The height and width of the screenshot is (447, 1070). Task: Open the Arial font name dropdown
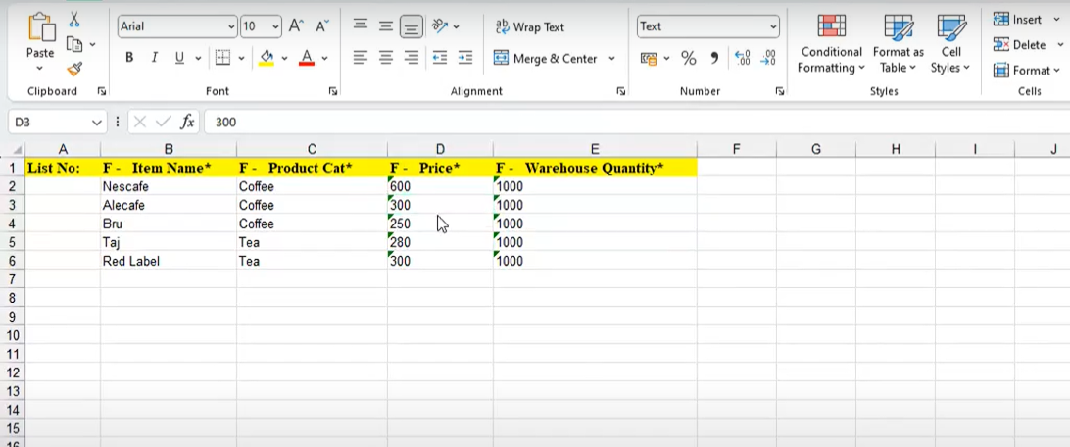pos(231,27)
